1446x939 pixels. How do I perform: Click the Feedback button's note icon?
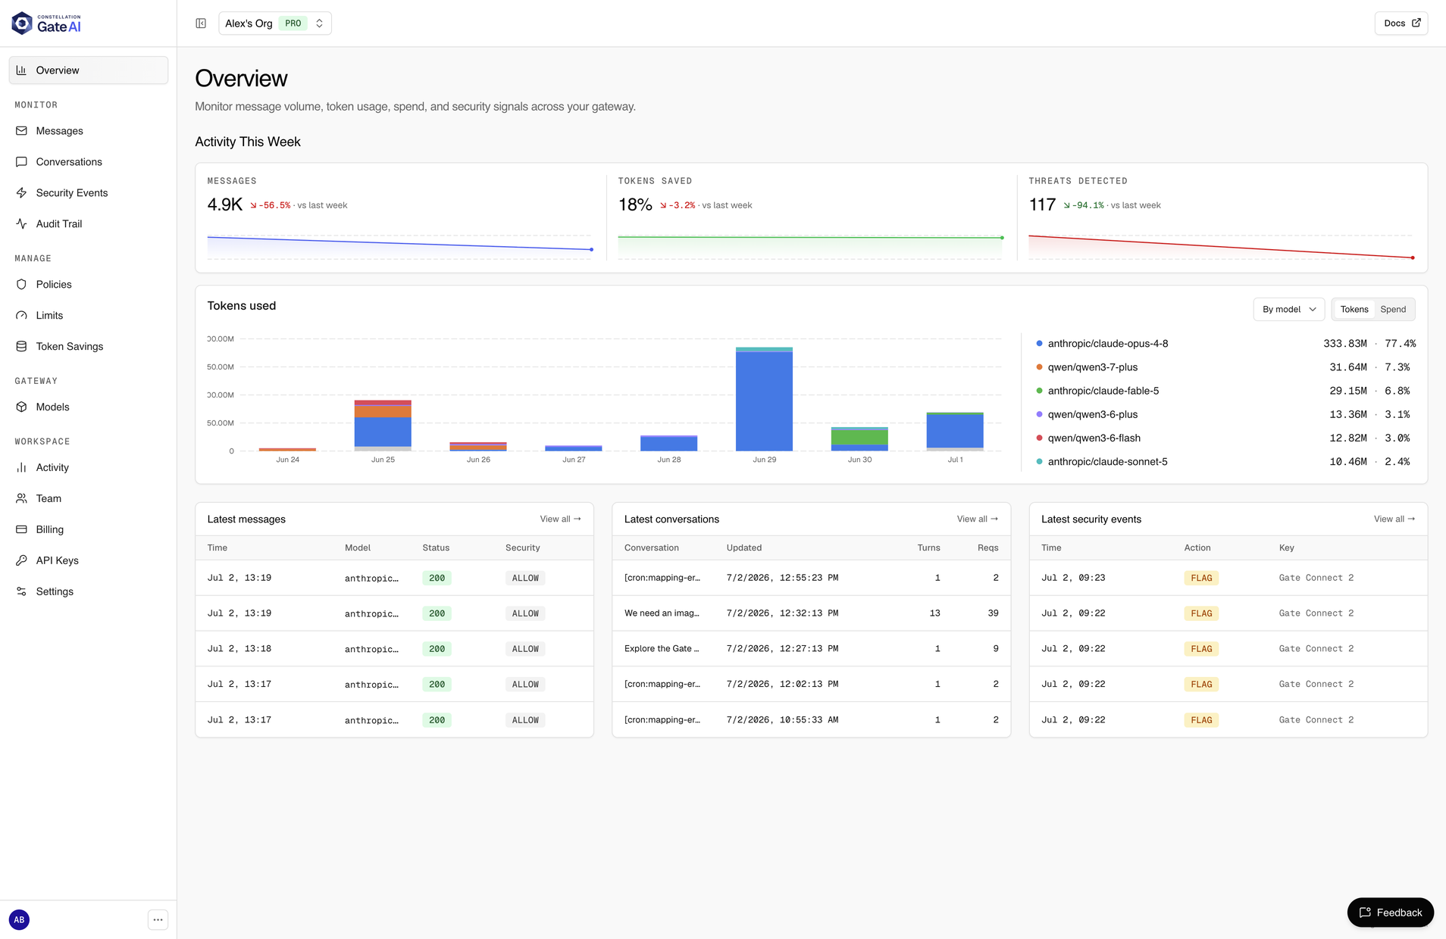(1365, 913)
